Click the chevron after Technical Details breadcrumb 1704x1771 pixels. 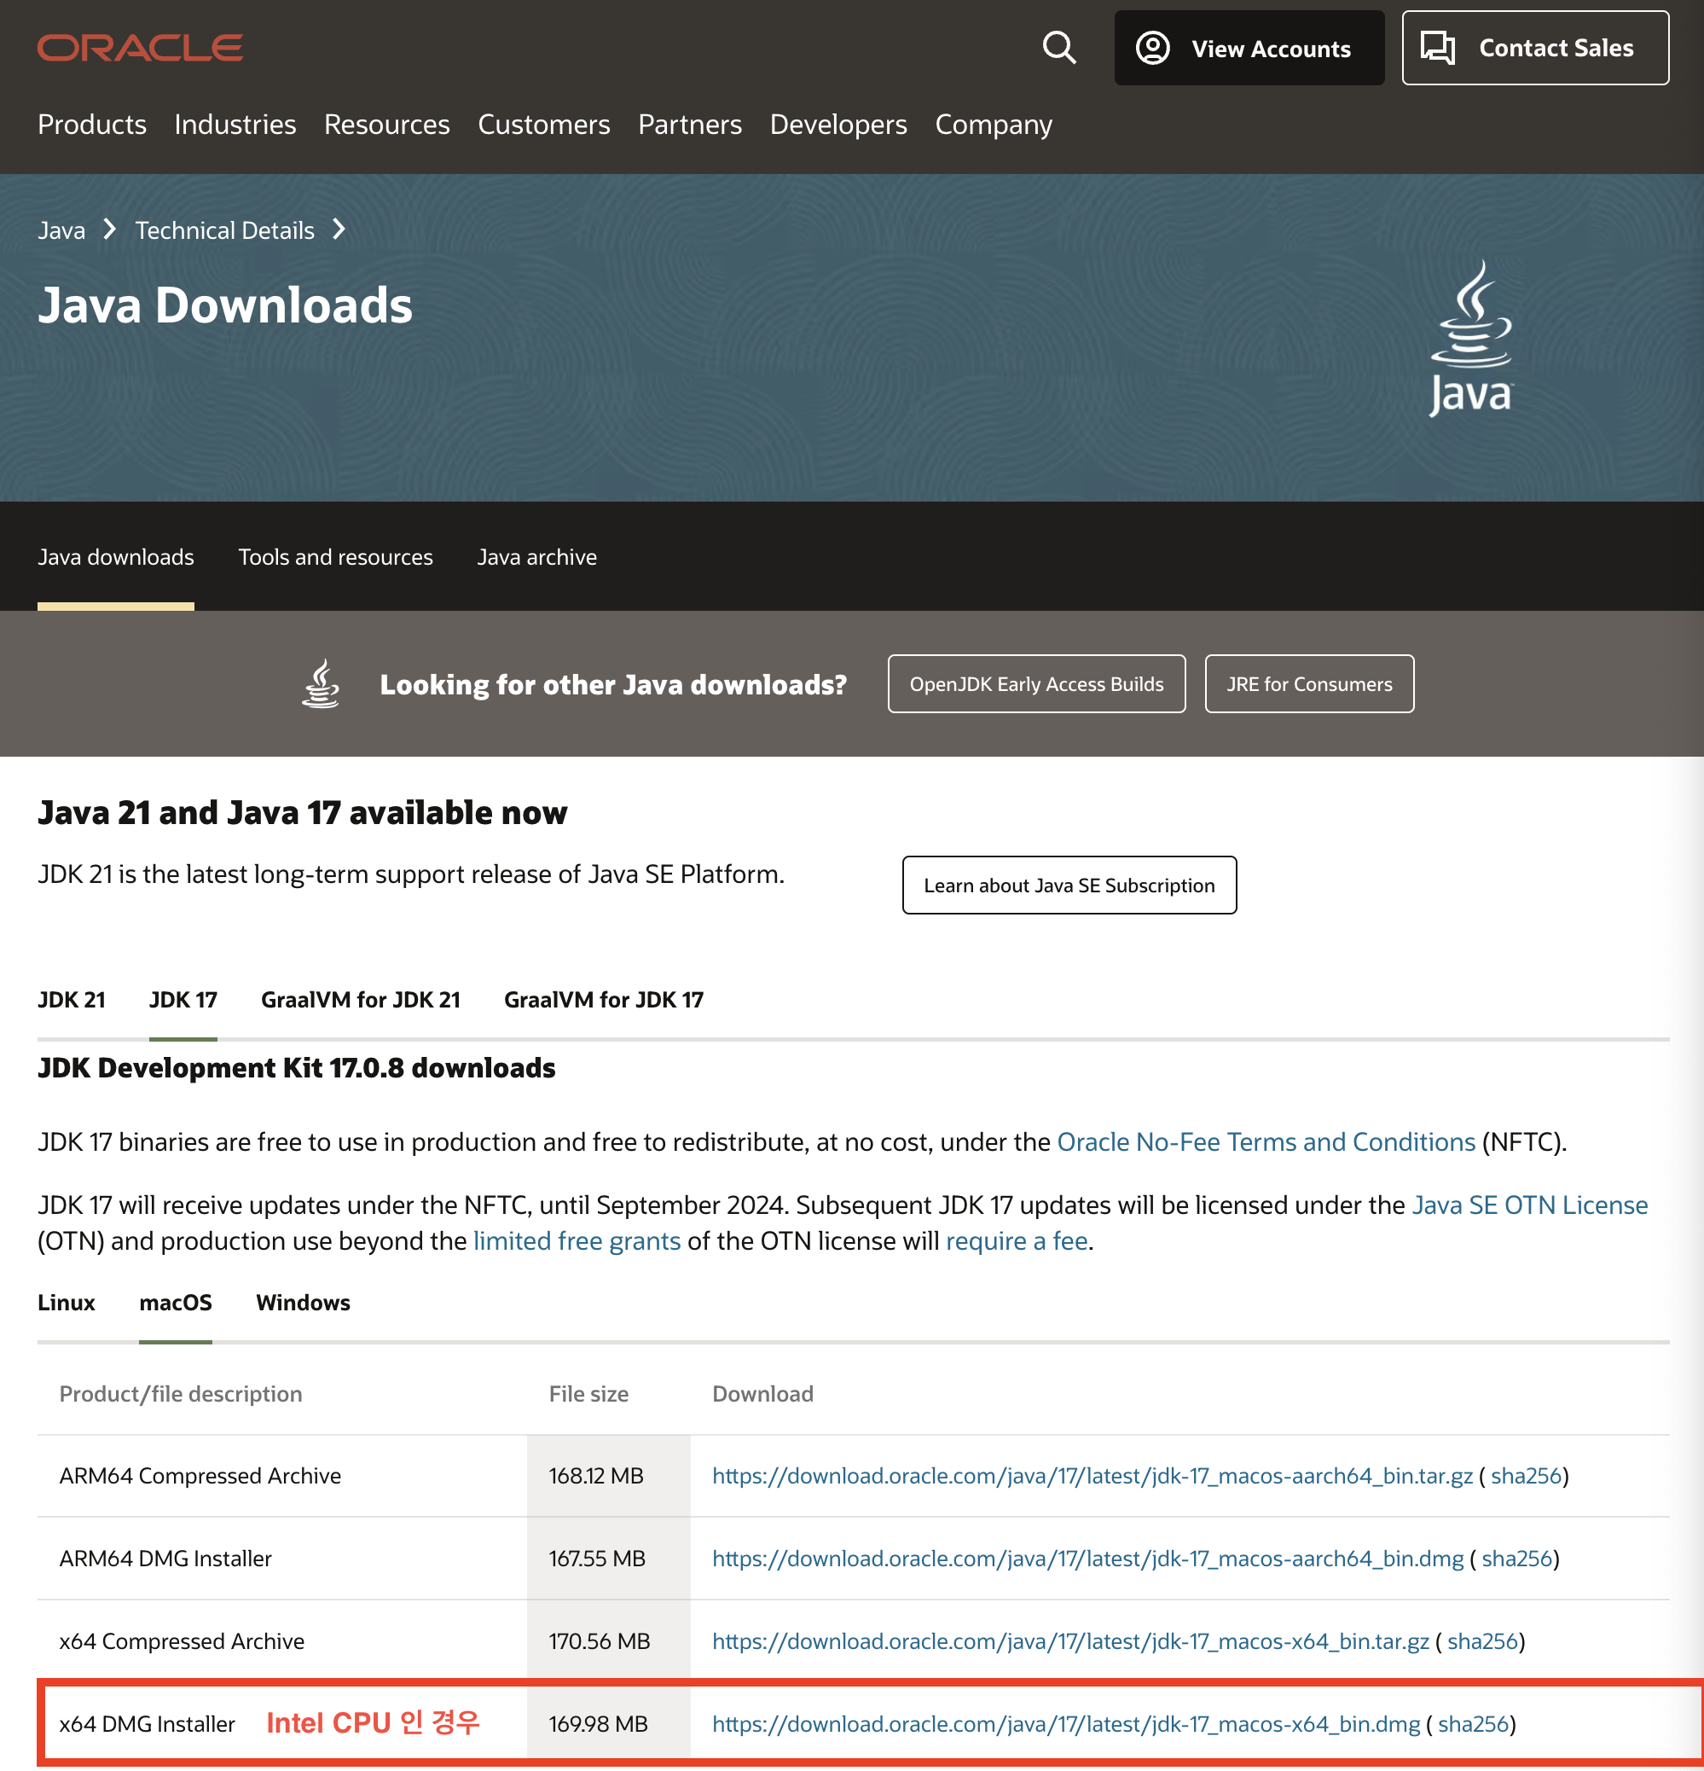(339, 229)
